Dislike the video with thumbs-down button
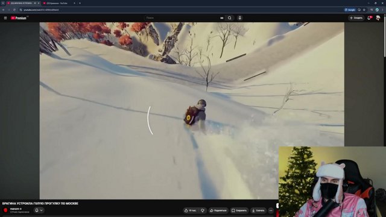Image resolution: width=386 pixels, height=217 pixels. [x=203, y=210]
